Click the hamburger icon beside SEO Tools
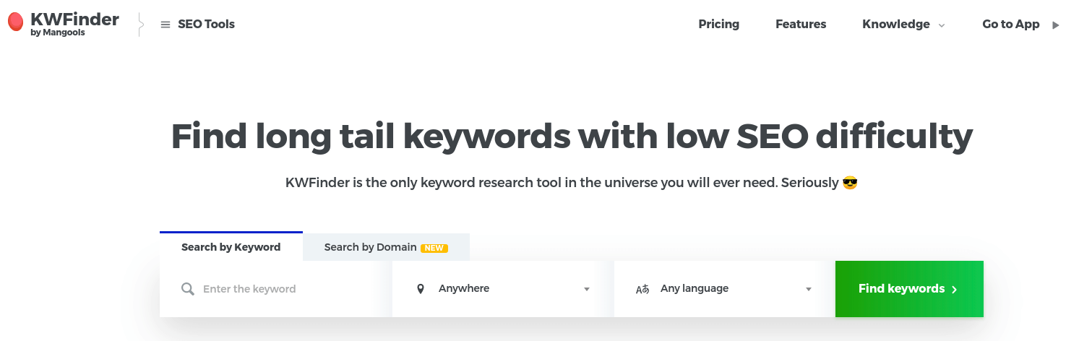The width and height of the screenshot is (1079, 341). pyautogui.click(x=165, y=25)
